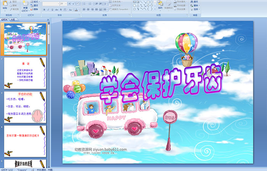The width and height of the screenshot is (267, 171).
Task: Select the Right Arrow shape
Action: point(148,6)
